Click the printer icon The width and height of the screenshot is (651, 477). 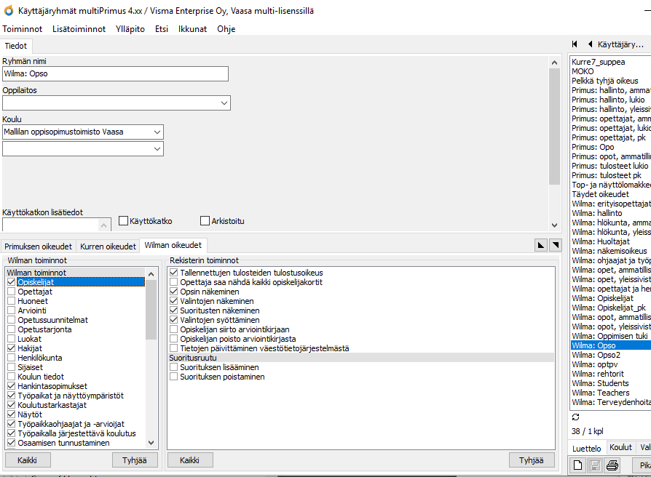tap(612, 465)
